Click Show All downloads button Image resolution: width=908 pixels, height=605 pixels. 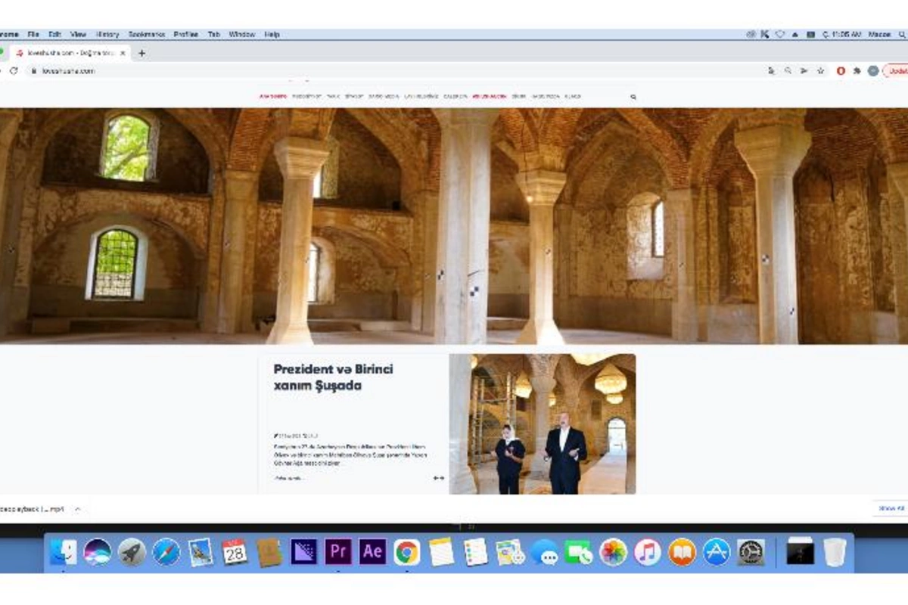[x=890, y=509]
